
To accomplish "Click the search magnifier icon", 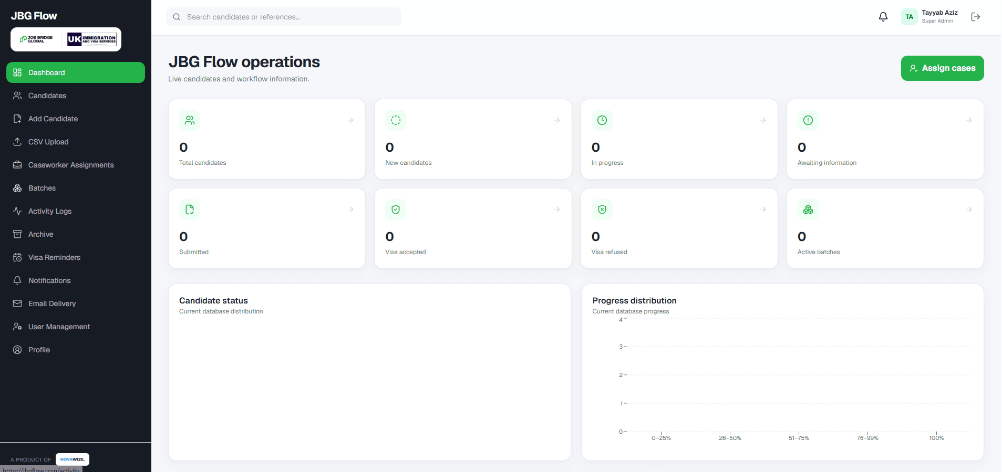I will click(x=177, y=17).
